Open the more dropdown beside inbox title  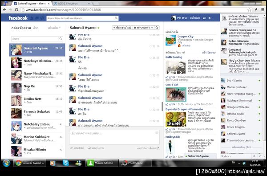(x=54, y=28)
